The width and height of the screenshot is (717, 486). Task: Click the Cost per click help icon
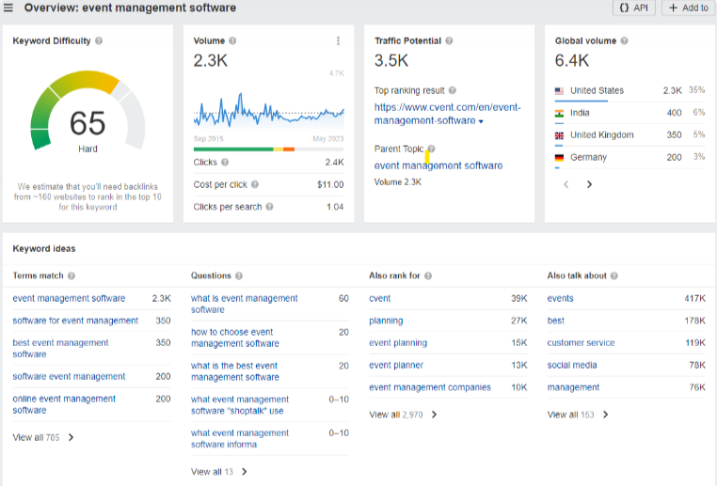(255, 185)
